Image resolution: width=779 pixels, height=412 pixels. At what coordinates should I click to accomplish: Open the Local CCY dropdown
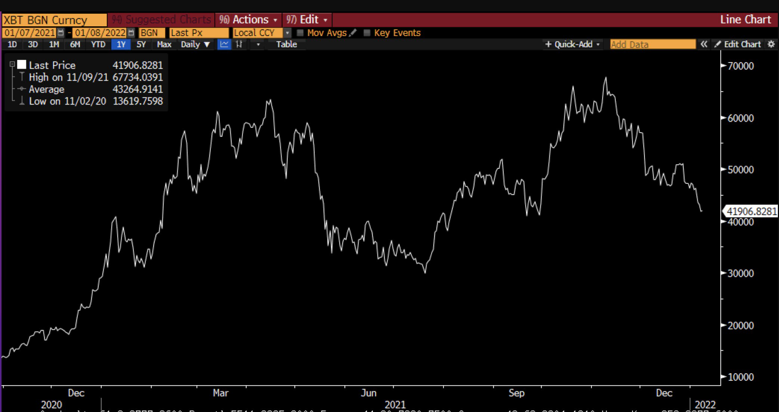[x=288, y=33]
